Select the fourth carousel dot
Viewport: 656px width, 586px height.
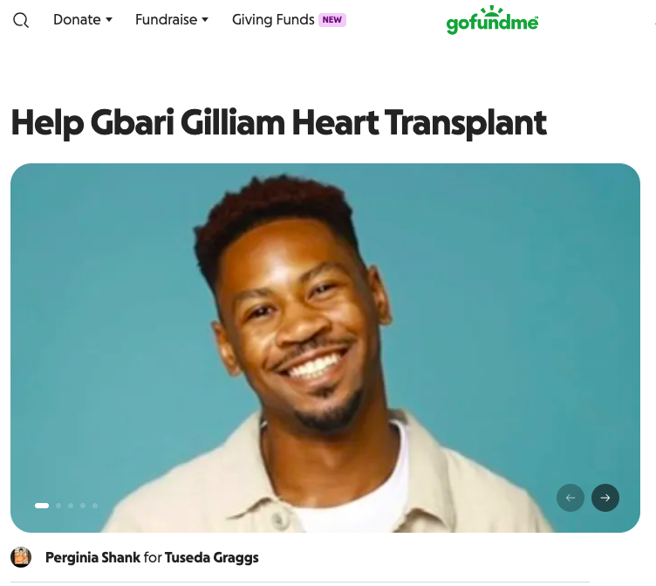tap(83, 506)
